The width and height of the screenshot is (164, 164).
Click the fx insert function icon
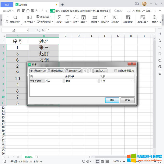[x=43, y=30]
